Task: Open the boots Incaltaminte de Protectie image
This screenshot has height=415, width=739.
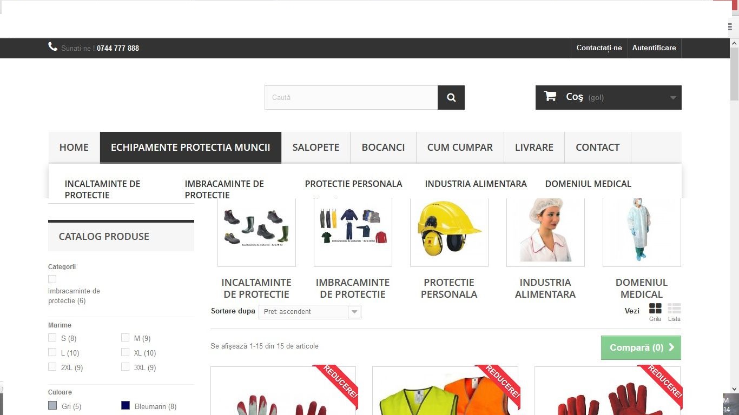Action: 256,230
